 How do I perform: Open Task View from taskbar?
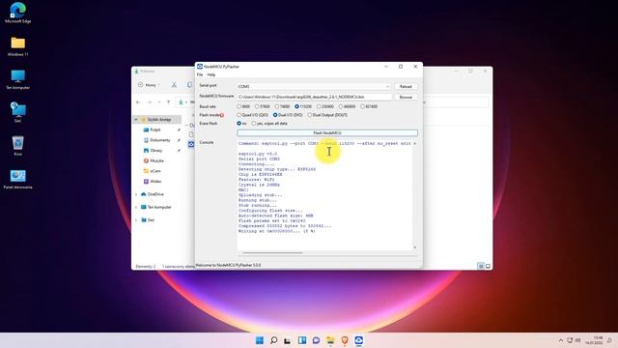[x=288, y=340]
